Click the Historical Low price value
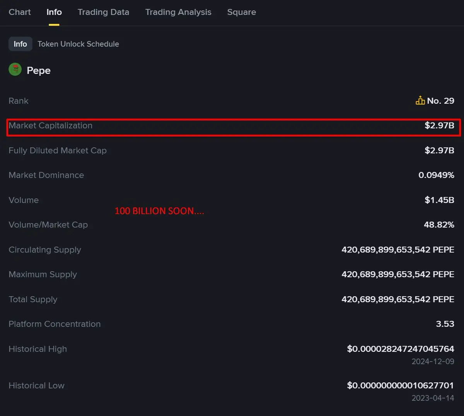Image resolution: width=464 pixels, height=416 pixels. point(401,385)
